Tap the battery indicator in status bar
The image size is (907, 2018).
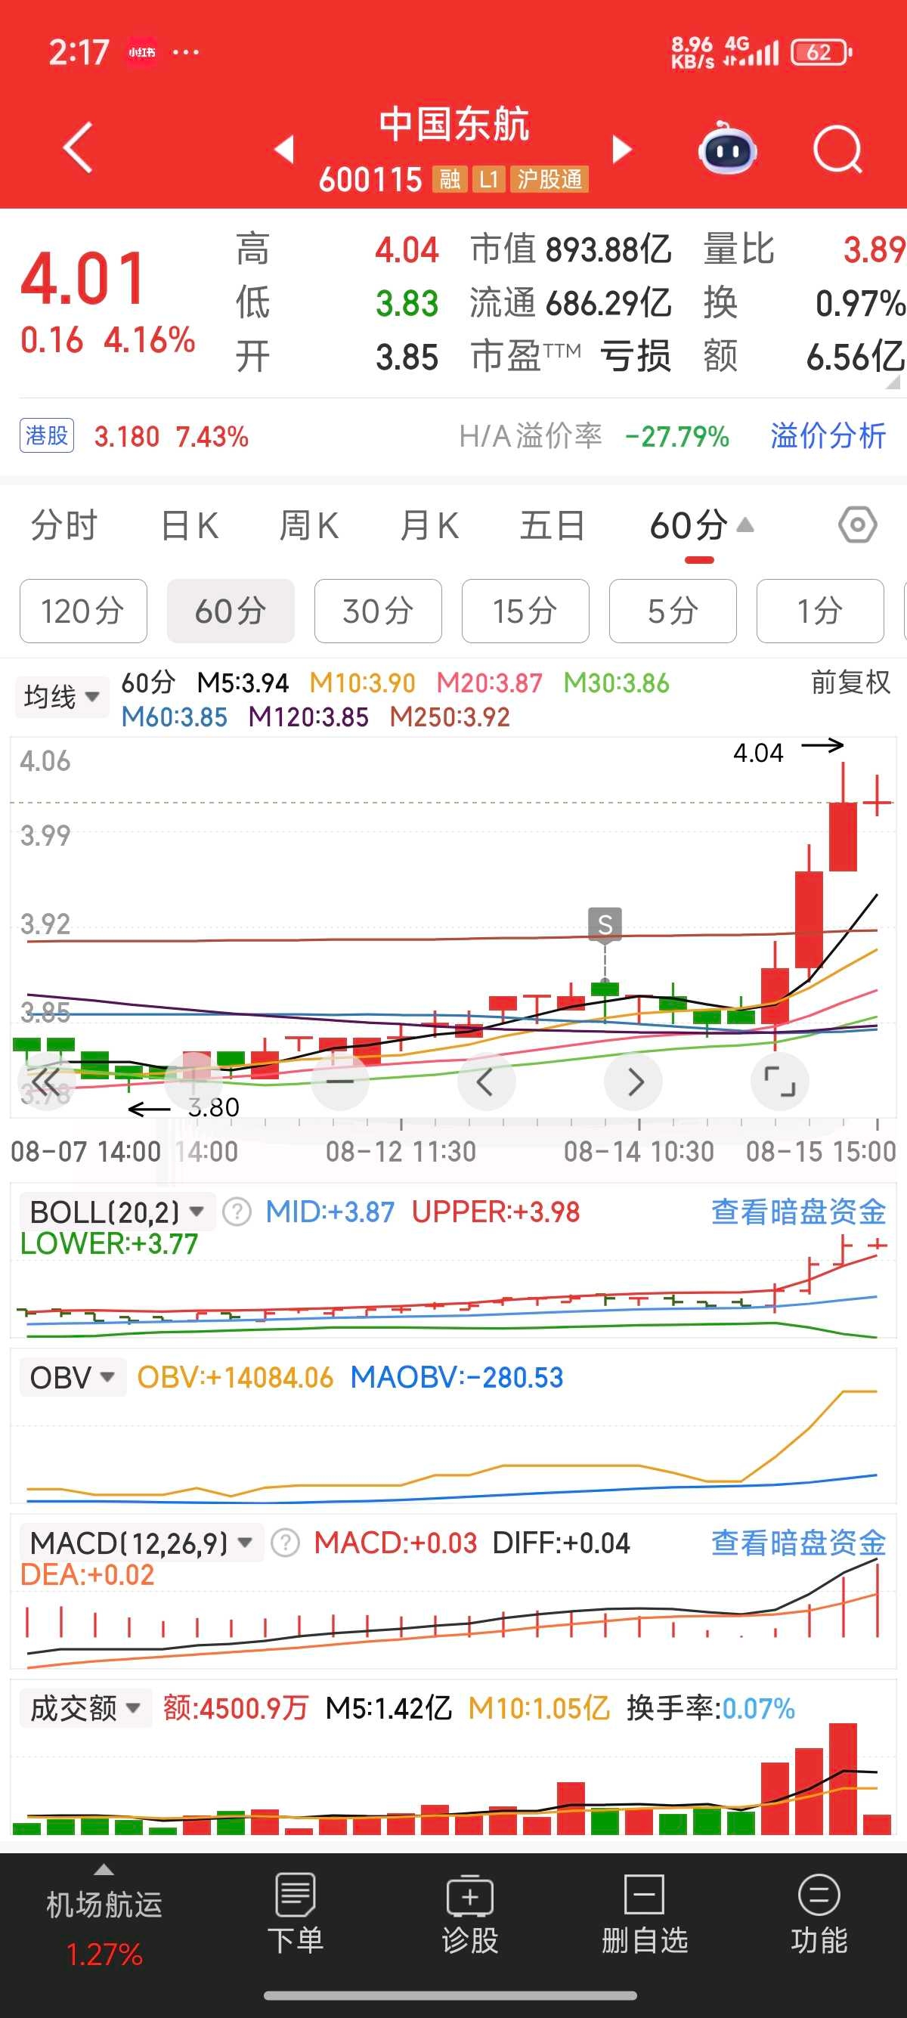(822, 52)
